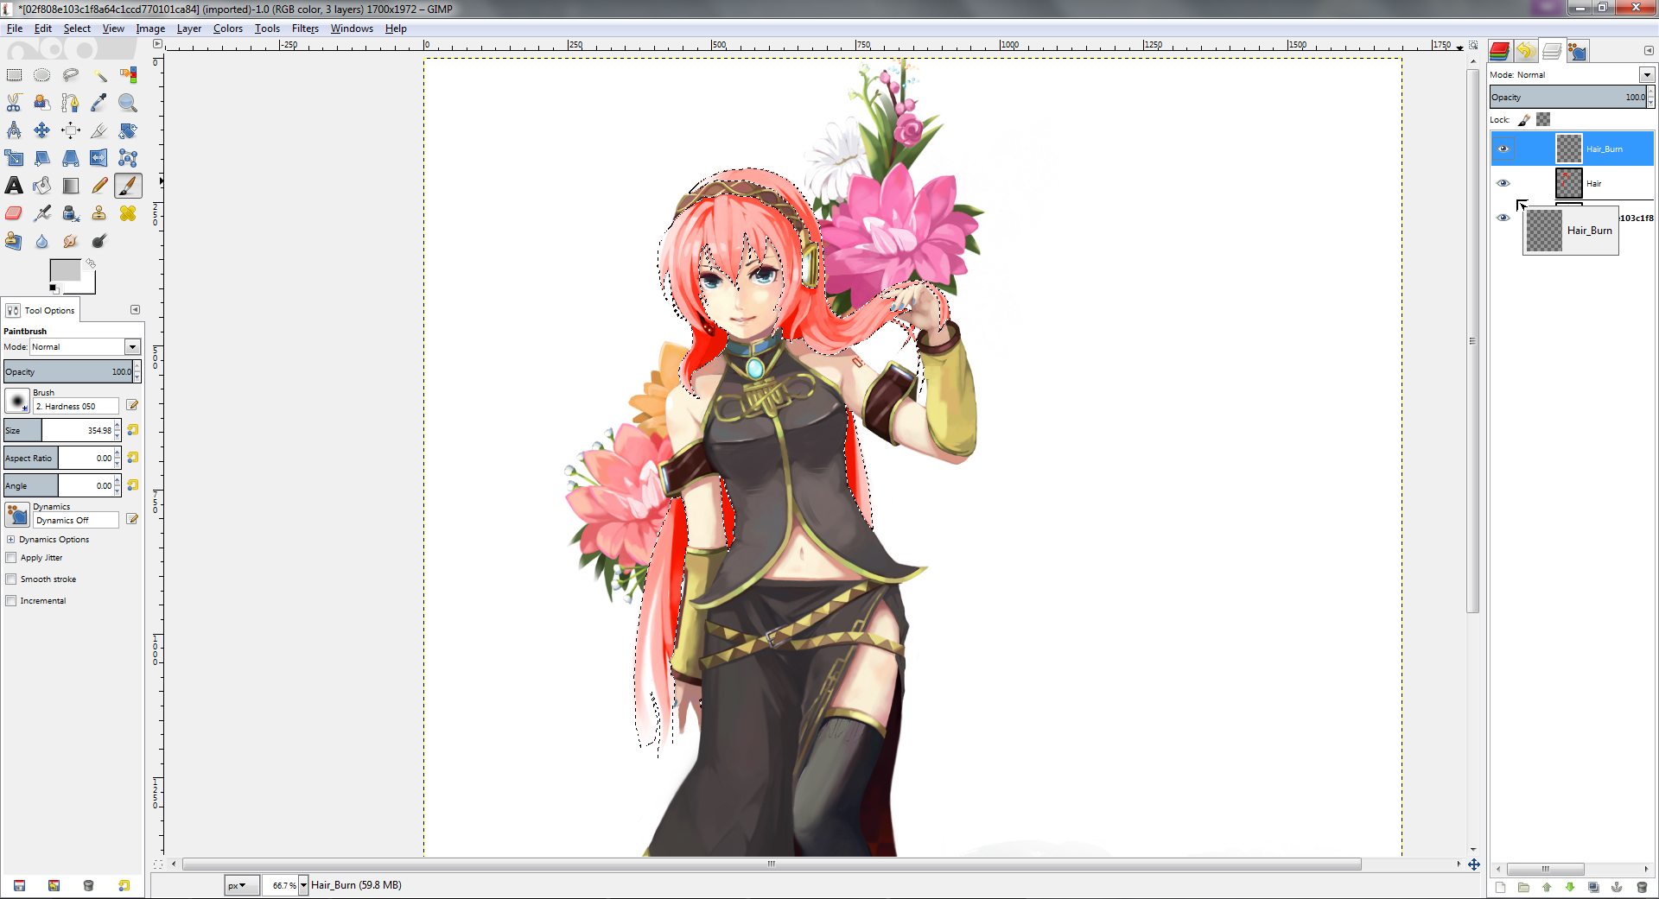The height and width of the screenshot is (899, 1659).
Task: Select the Fuzzy Select wand tool
Action: (x=99, y=75)
